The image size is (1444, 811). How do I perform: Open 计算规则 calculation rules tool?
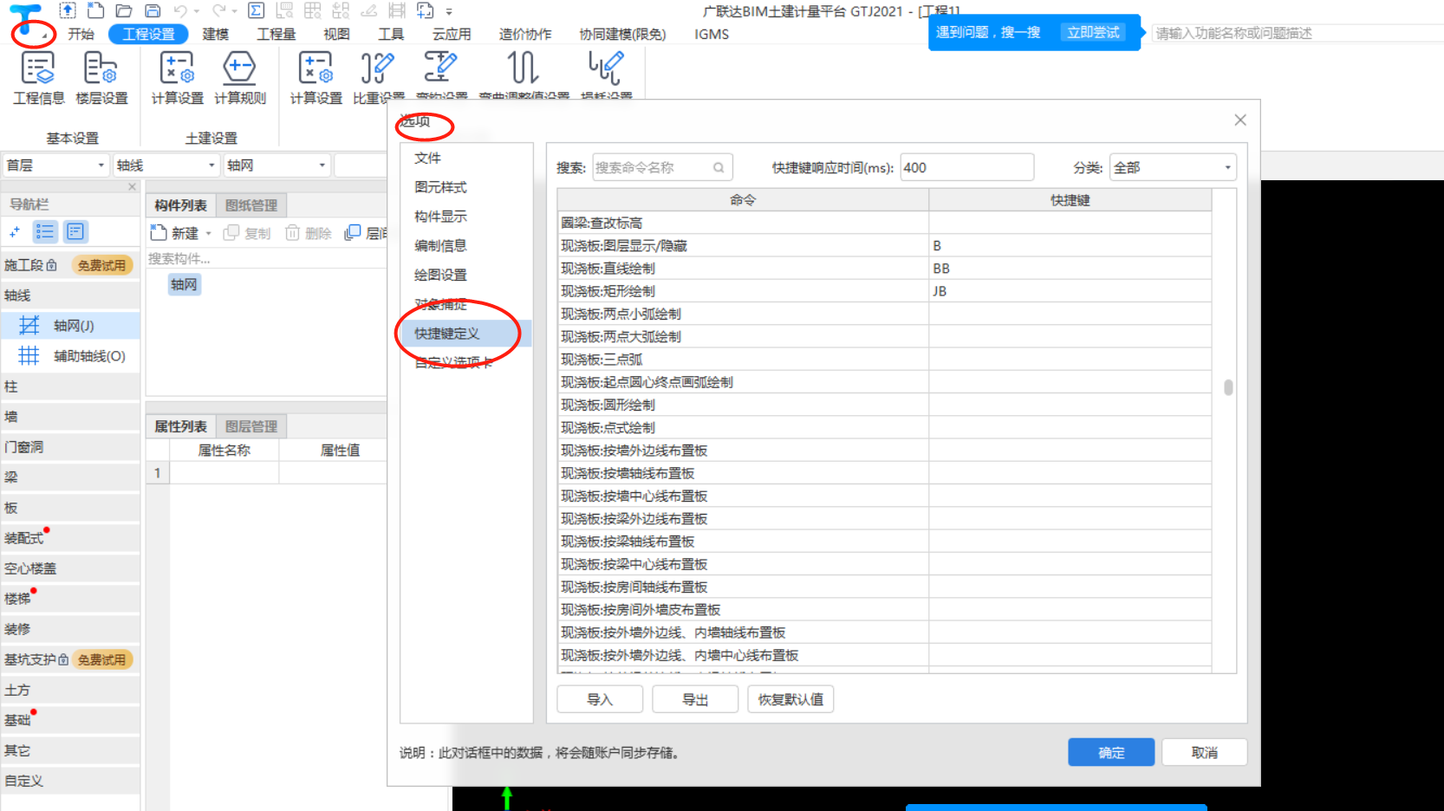click(240, 78)
